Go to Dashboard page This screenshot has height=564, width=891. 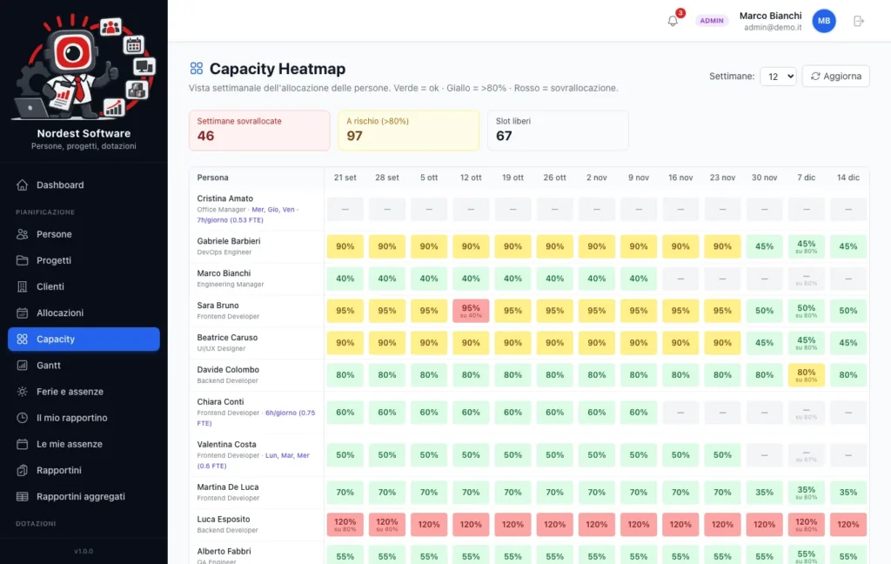pos(84,185)
